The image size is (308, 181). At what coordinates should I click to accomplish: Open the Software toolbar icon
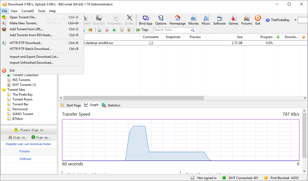click(x=219, y=20)
